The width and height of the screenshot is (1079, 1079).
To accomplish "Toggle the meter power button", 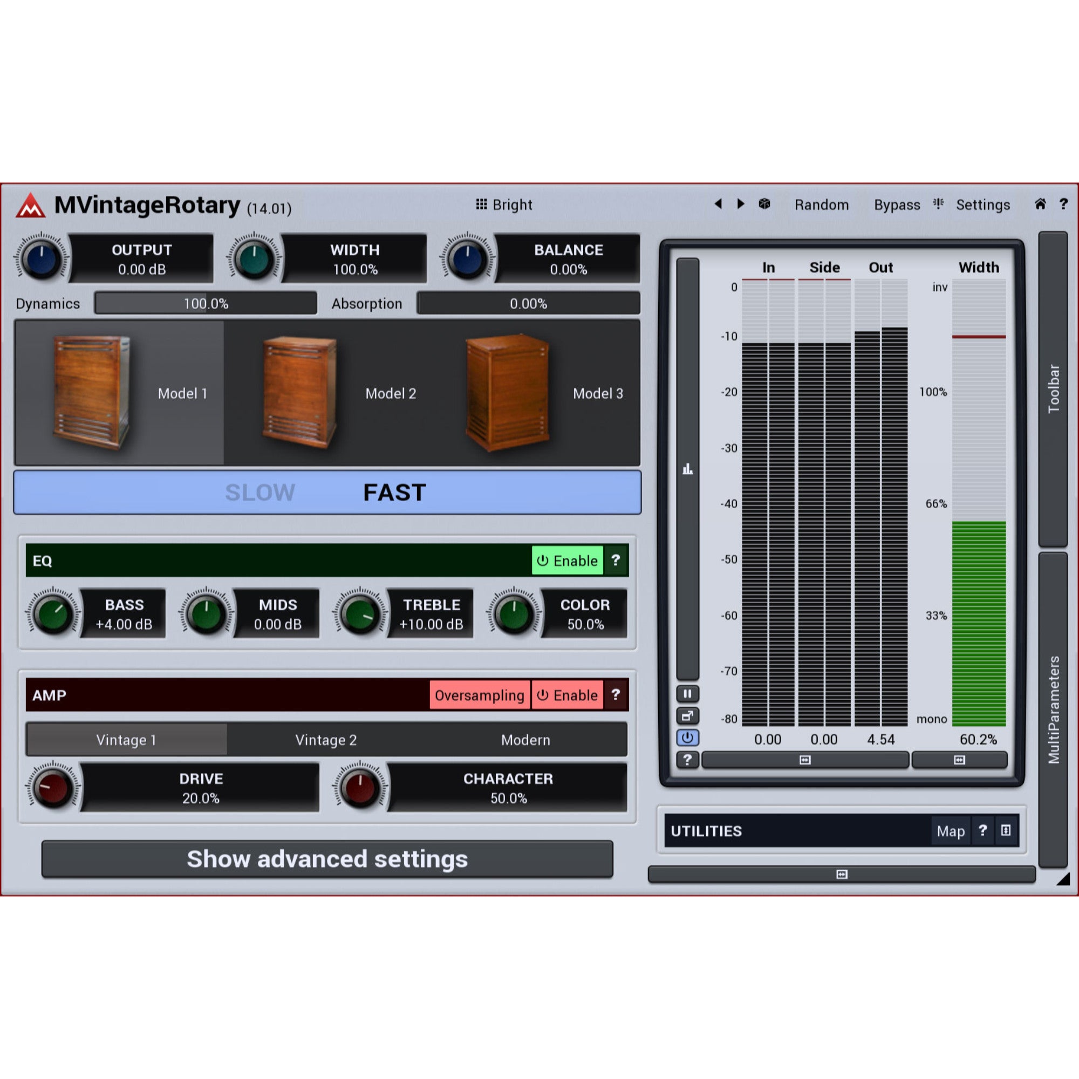I will 687,737.
